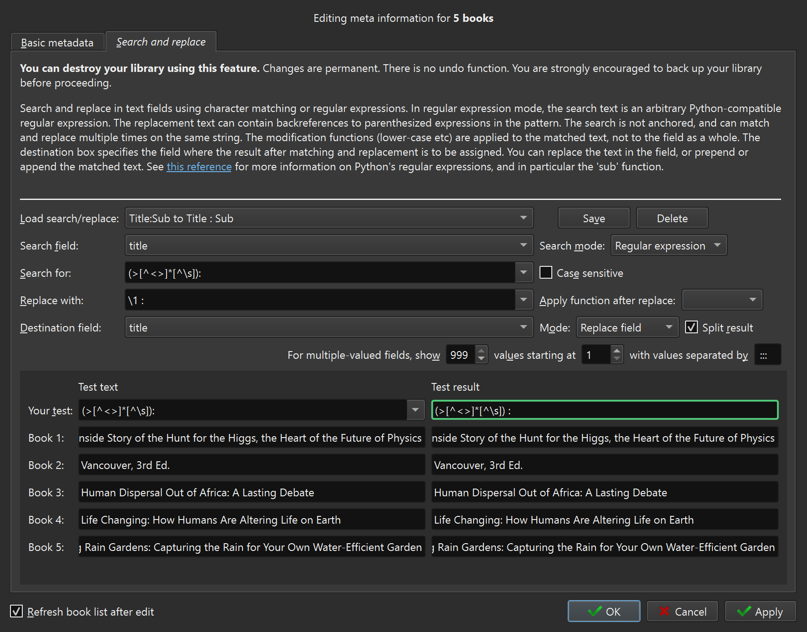Viewport: 807px width, 632px height.
Task: Click the Delete saved search button
Action: coord(672,219)
